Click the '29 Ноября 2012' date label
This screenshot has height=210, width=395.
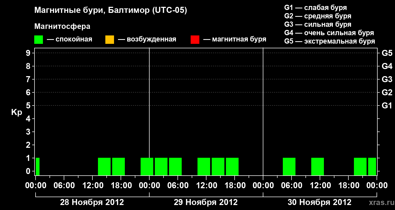click(x=206, y=202)
